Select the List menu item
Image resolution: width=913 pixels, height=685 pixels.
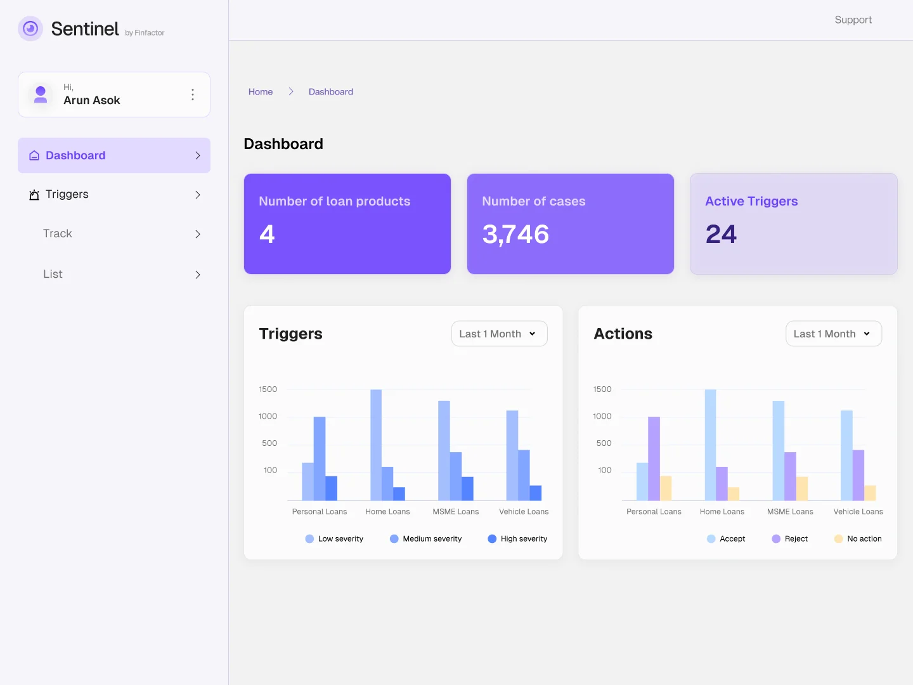(x=53, y=275)
